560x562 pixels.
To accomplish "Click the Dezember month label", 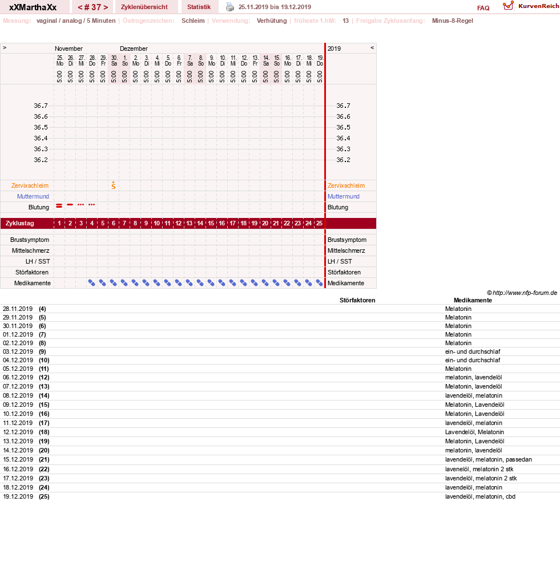I will [134, 48].
